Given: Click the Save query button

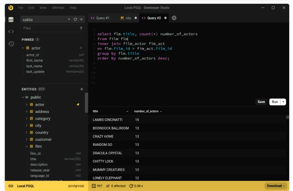Looking at the screenshot, I should coord(261,102).
